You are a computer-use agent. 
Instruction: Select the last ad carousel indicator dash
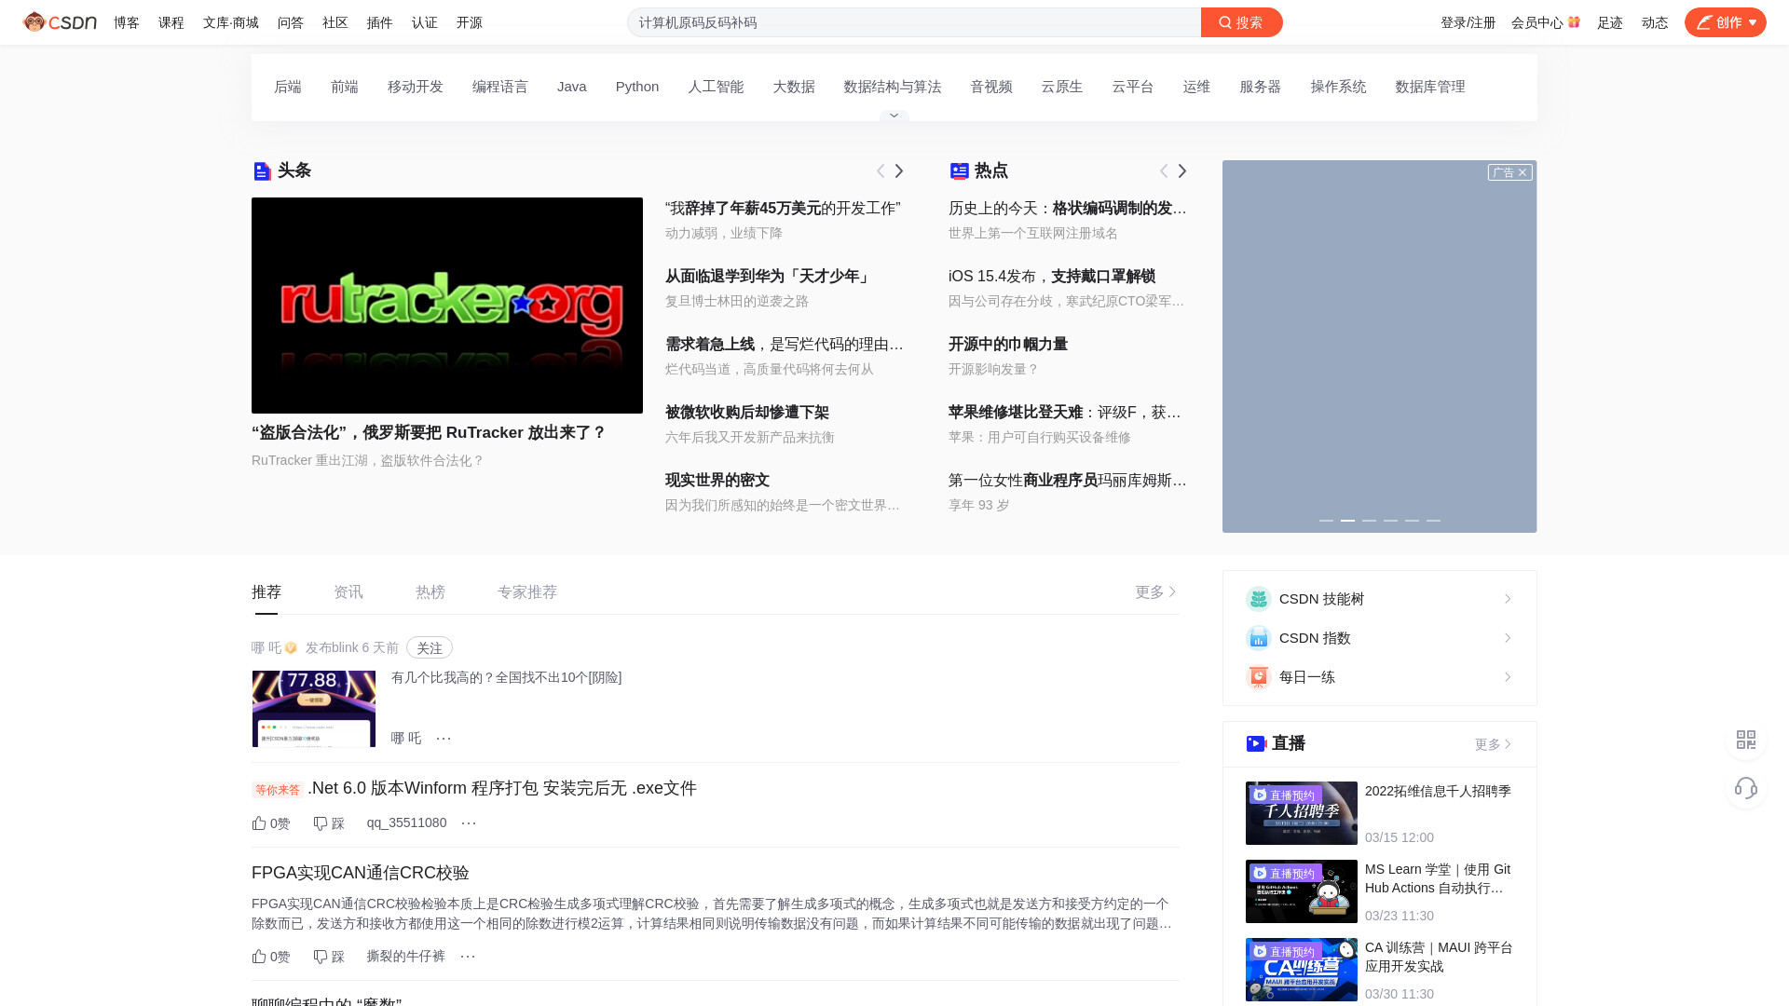tap(1433, 521)
